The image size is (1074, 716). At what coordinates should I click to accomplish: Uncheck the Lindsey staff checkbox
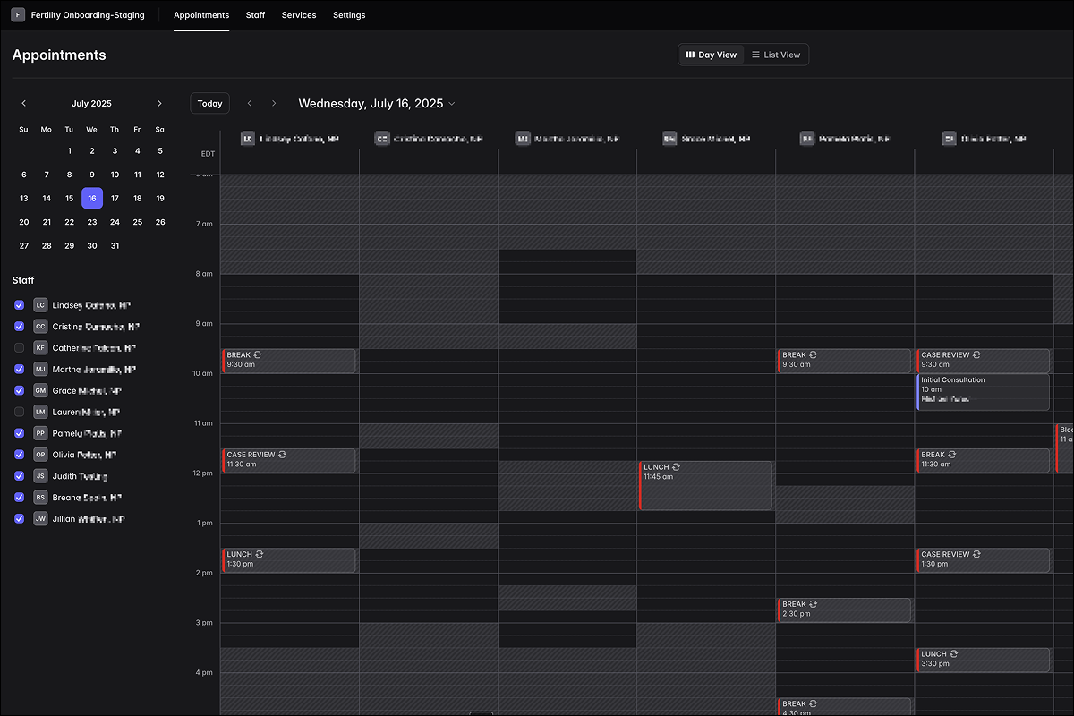click(20, 305)
